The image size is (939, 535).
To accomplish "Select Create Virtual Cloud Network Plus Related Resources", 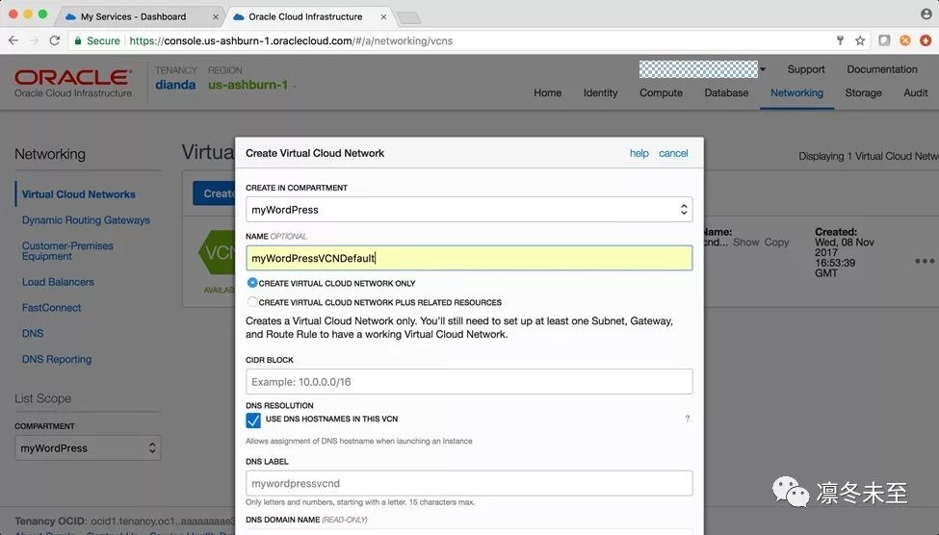I will click(x=252, y=302).
